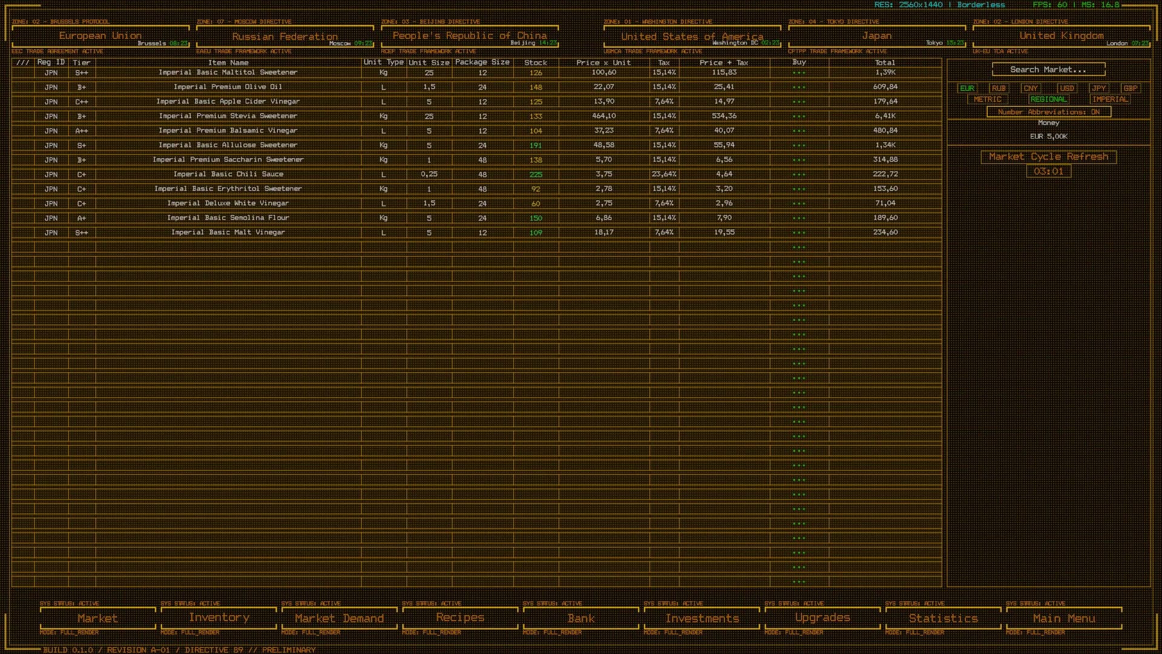Screen dimensions: 1162x654
Task: Open the United States of America tab
Action: coord(692,36)
